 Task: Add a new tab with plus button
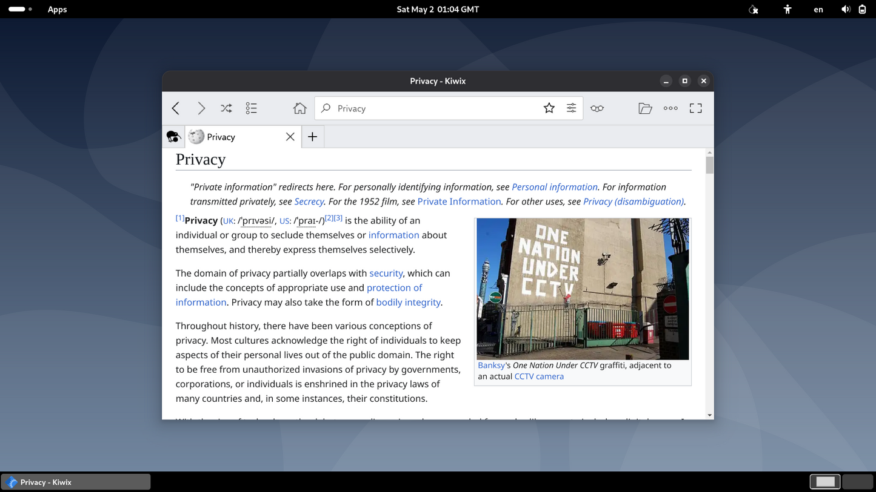[313, 137]
